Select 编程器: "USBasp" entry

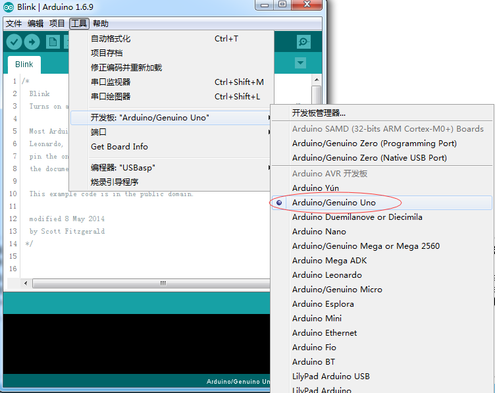(170, 168)
